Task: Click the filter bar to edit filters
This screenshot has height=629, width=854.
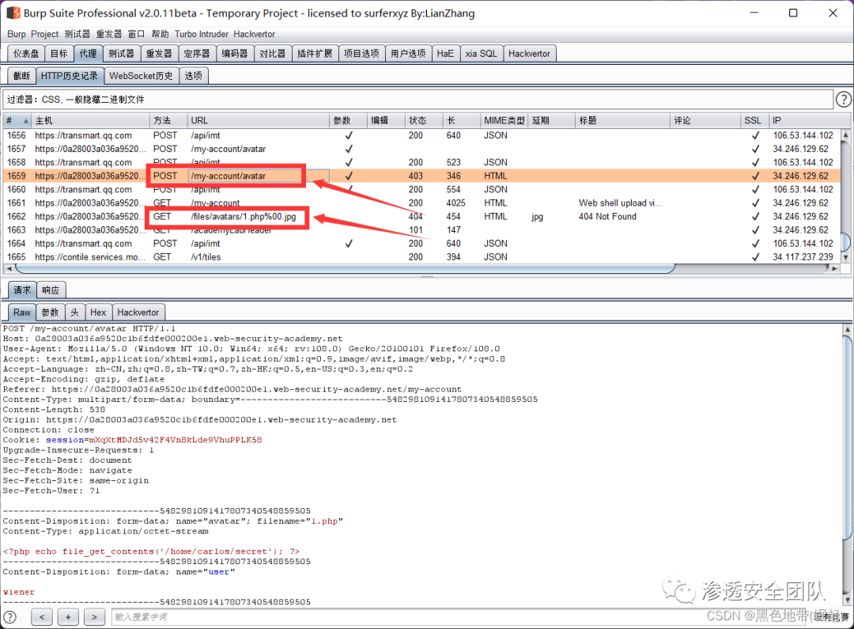Action: (x=418, y=99)
